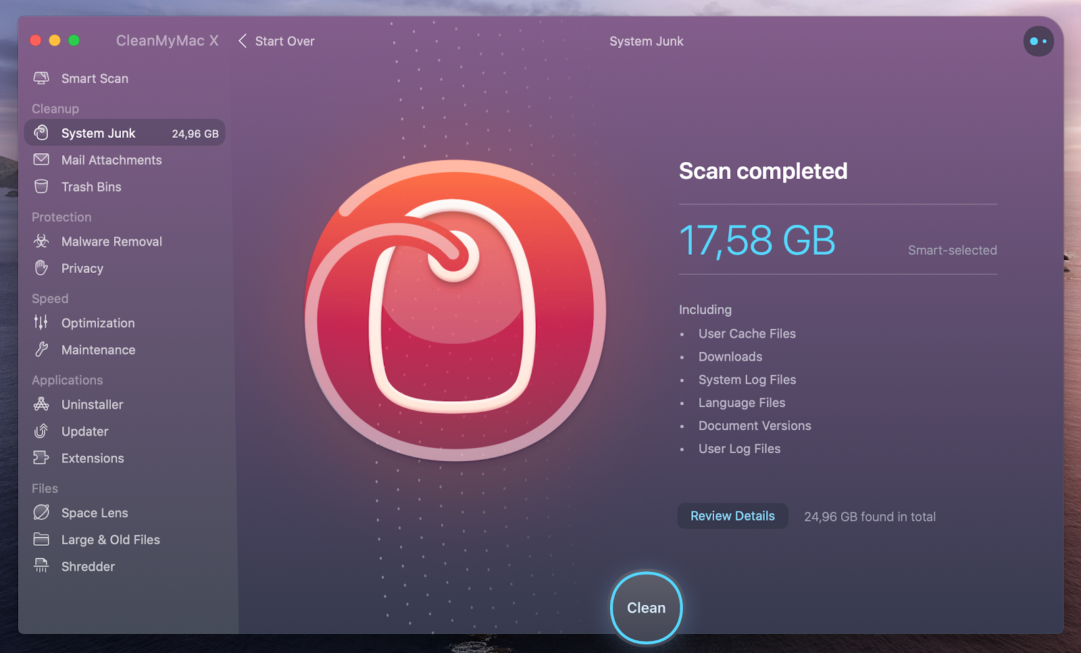
Task: Open the Uninstaller module
Action: [x=93, y=404]
